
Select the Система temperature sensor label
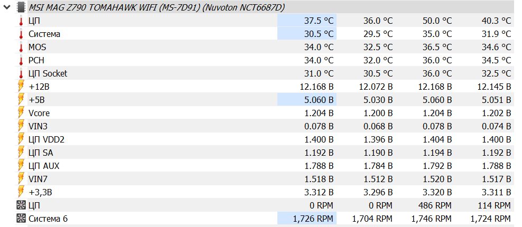point(44,34)
